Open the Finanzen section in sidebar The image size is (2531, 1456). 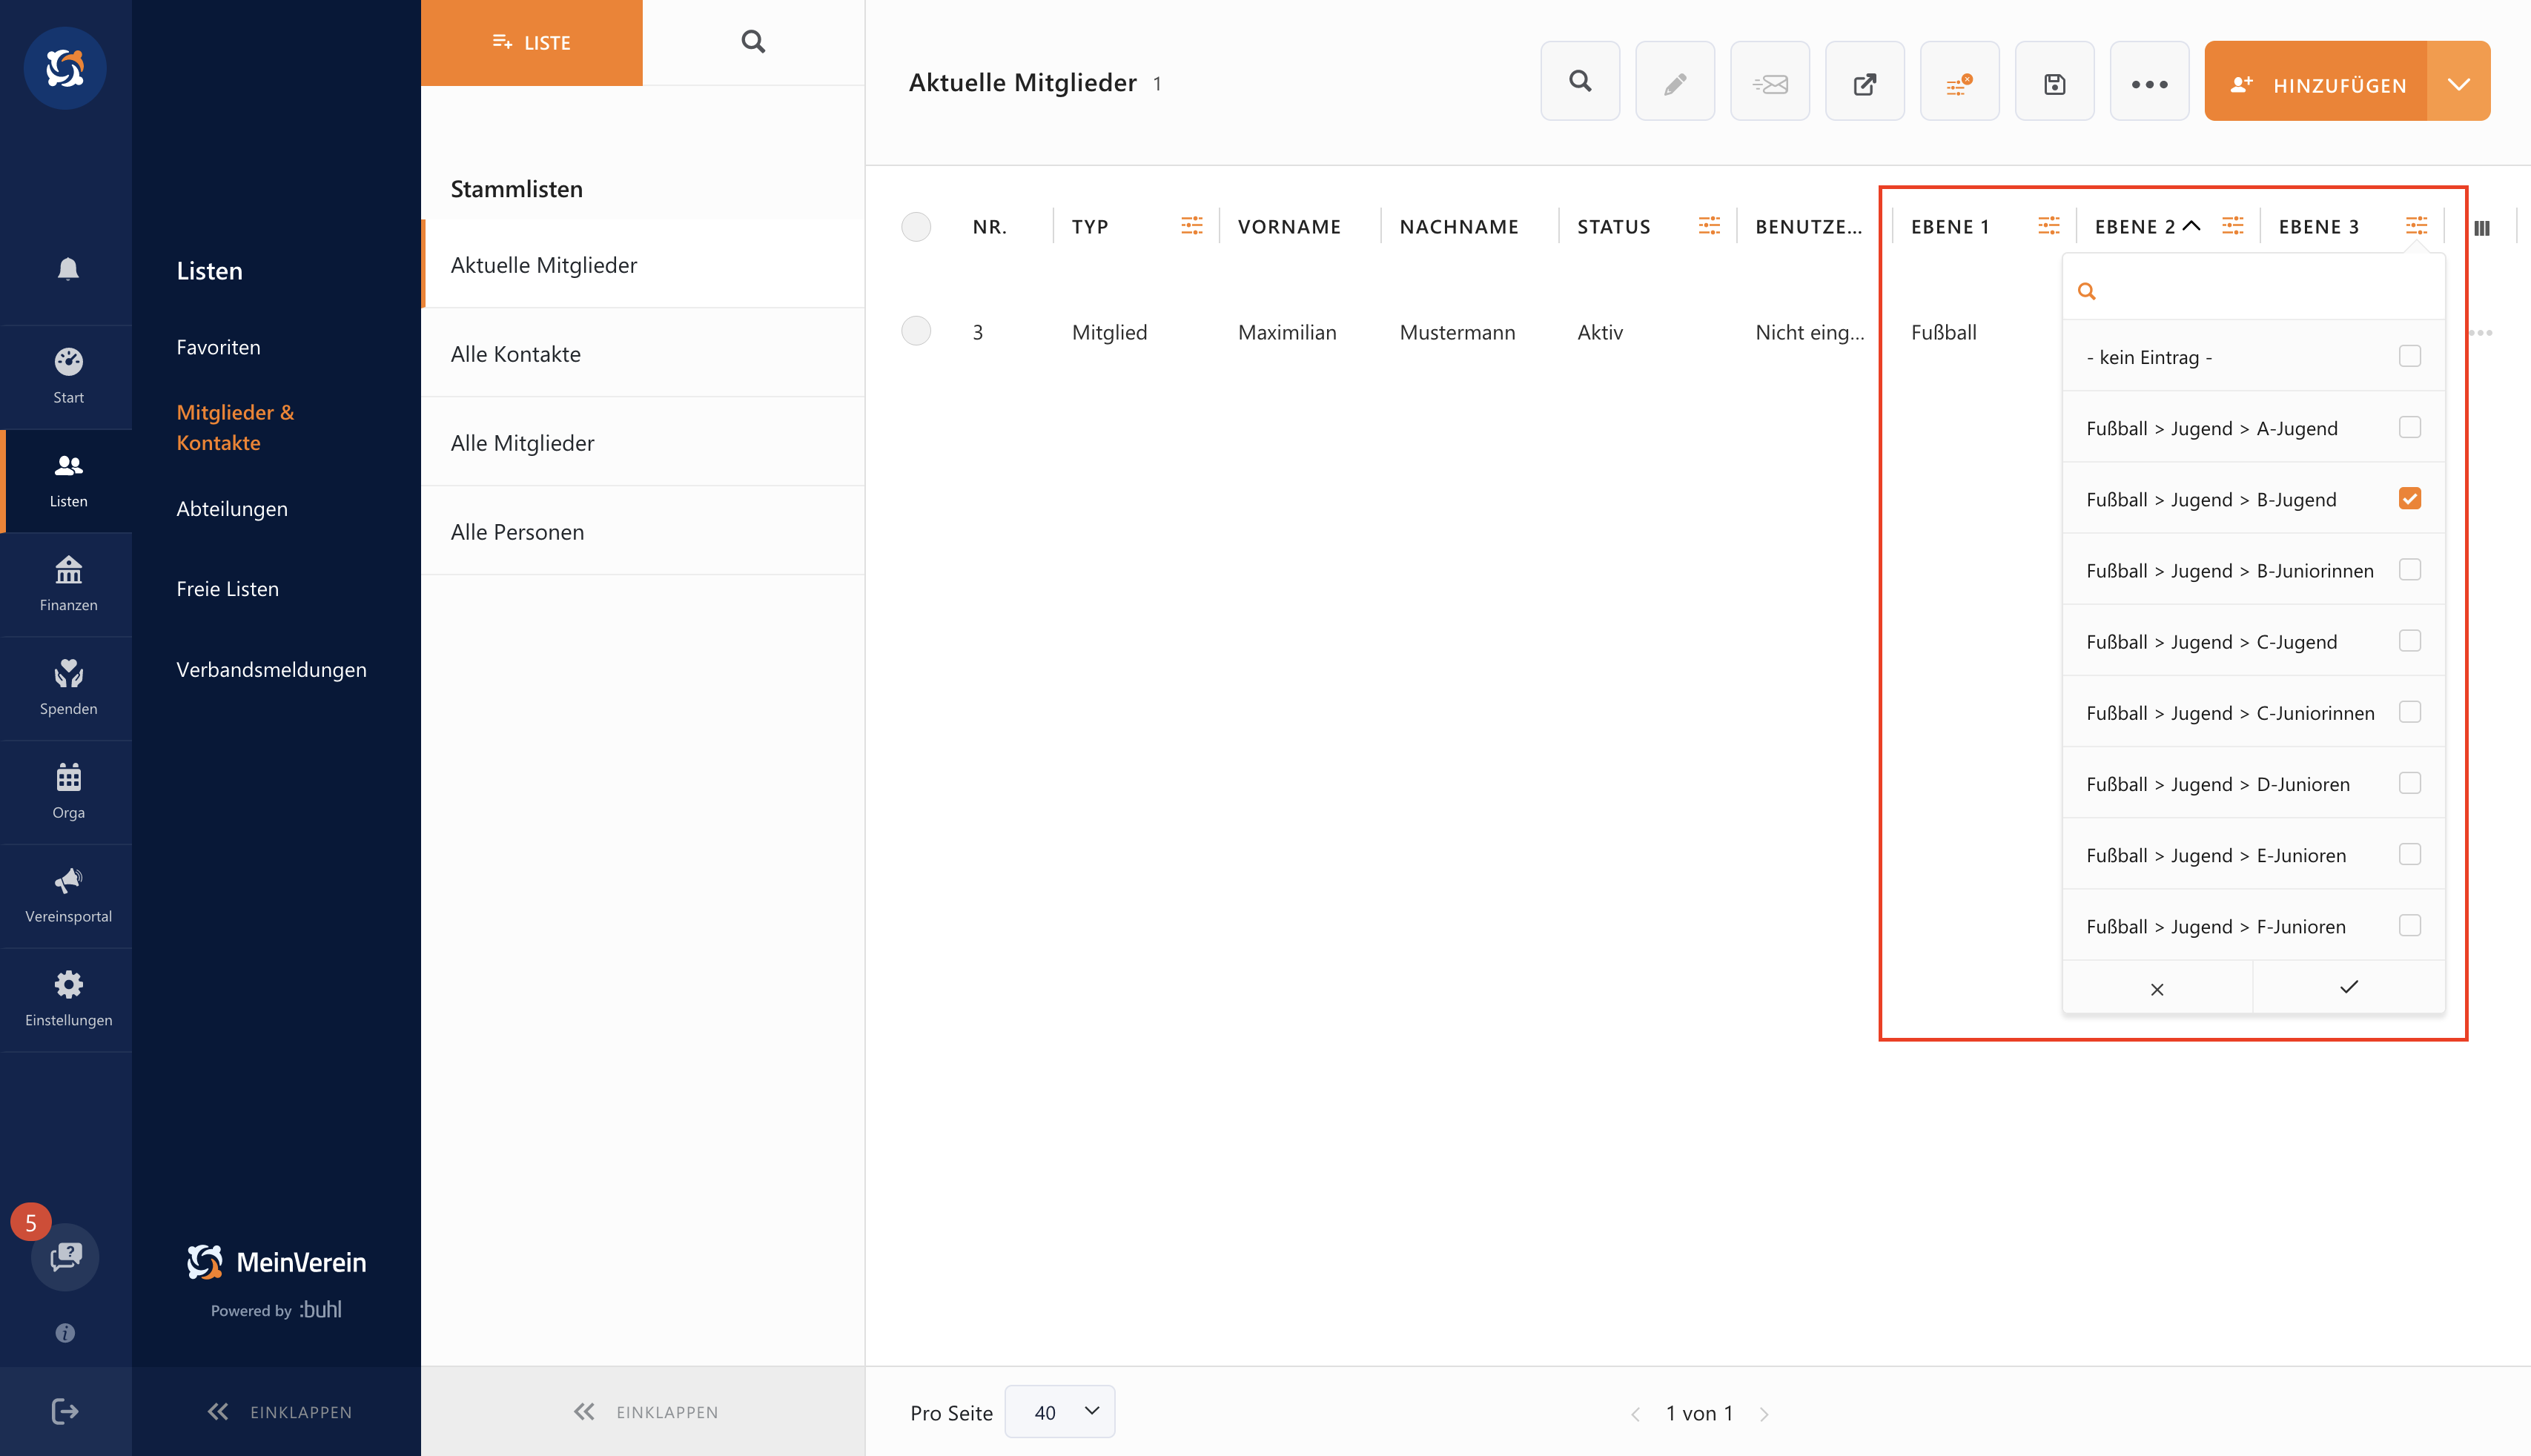(x=67, y=583)
